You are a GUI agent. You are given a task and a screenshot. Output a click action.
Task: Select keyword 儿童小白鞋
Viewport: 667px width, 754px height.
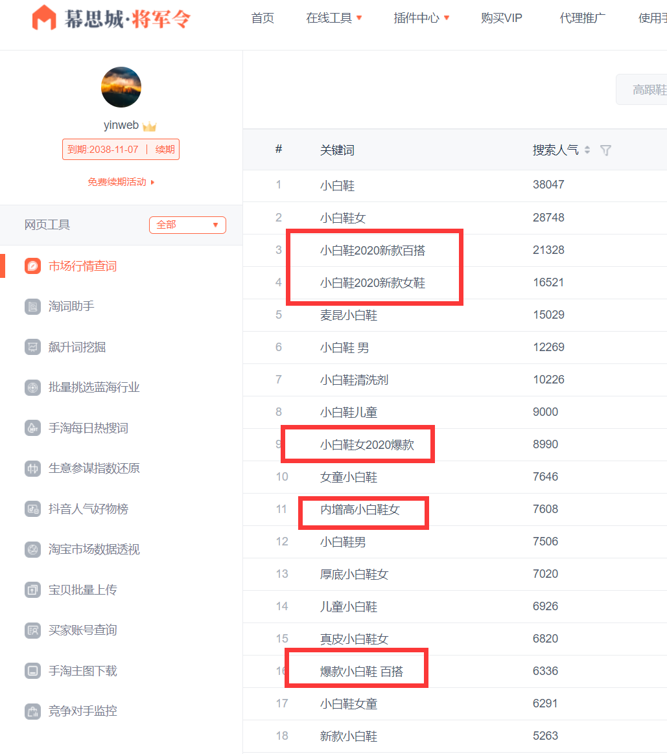(x=349, y=606)
